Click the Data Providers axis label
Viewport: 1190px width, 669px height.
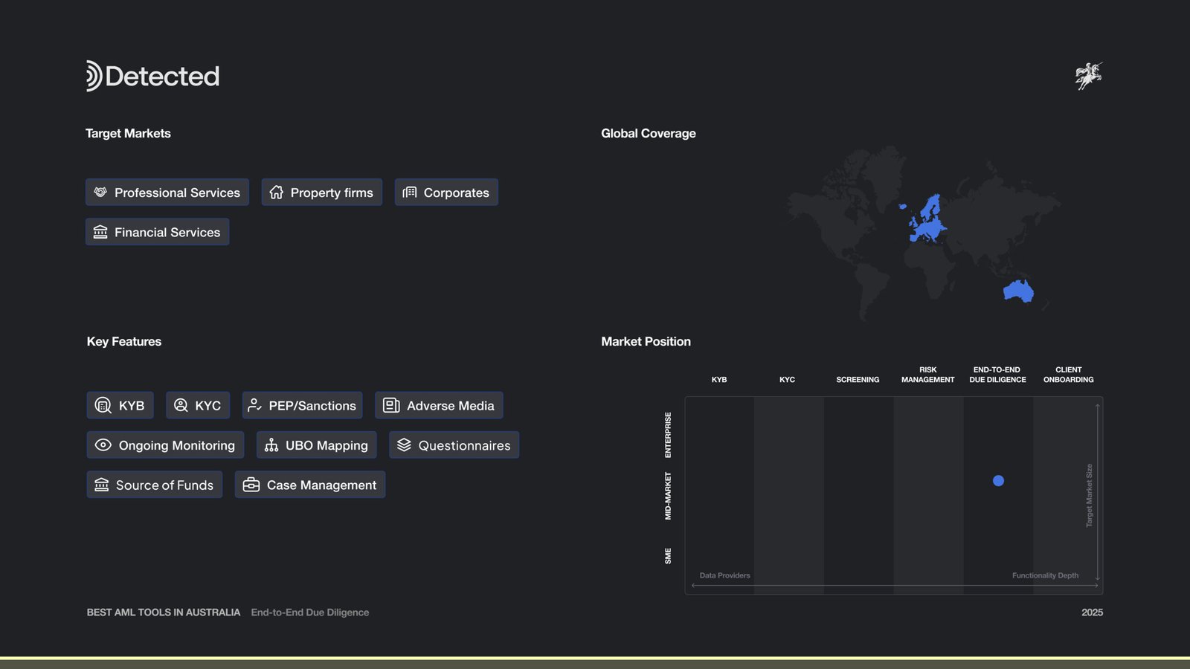coord(724,575)
